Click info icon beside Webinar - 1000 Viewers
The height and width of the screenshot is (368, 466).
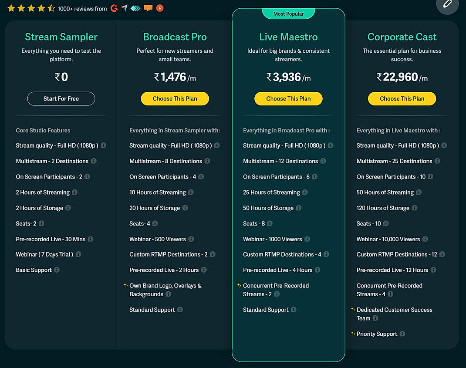pos(306,239)
